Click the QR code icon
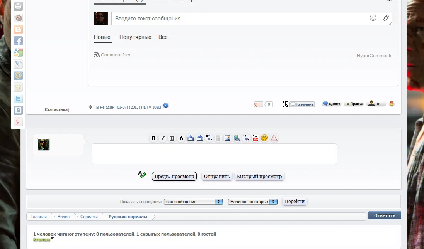 click(x=285, y=104)
